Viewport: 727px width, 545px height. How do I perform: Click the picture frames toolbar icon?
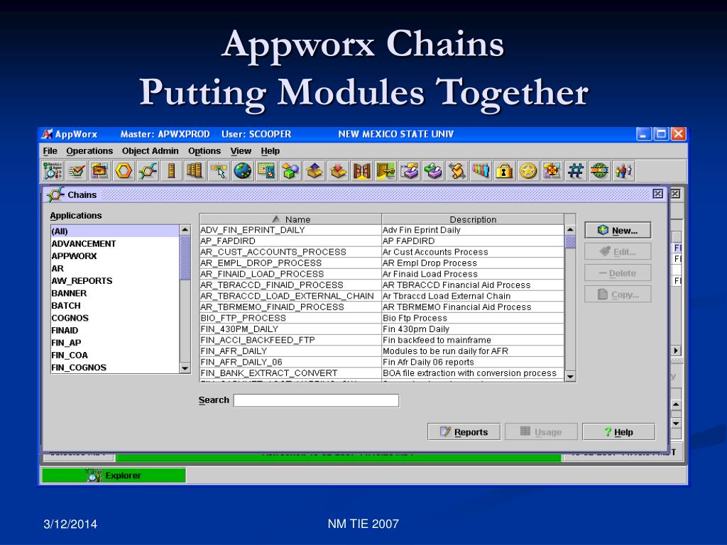(x=99, y=171)
